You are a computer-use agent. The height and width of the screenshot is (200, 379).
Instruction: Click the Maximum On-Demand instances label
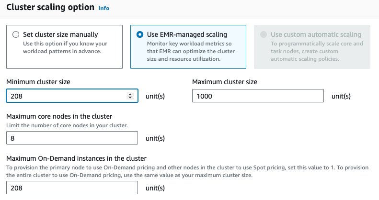(x=76, y=158)
